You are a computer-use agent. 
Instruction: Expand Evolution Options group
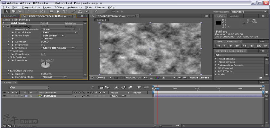point(8,71)
